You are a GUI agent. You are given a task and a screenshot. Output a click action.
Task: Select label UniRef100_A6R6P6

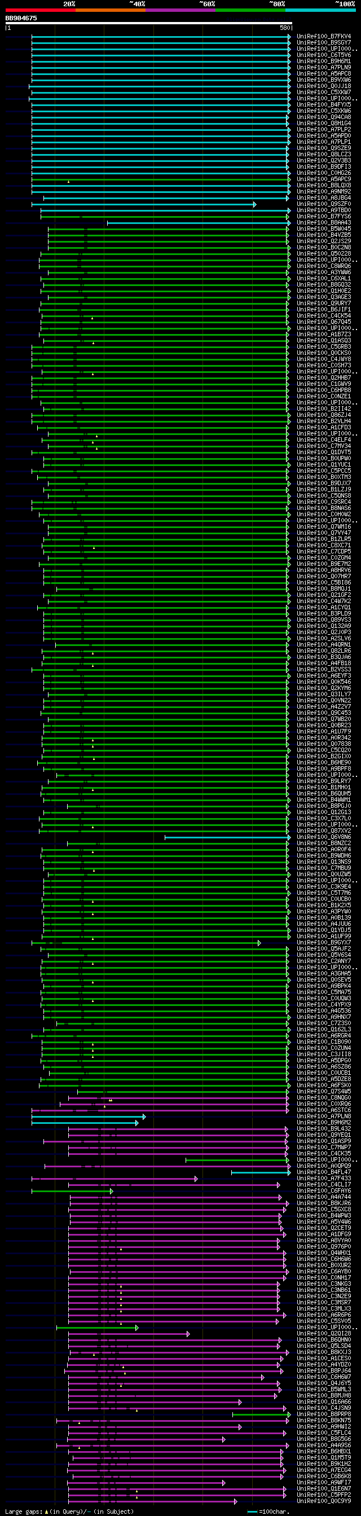(x=323, y=1315)
